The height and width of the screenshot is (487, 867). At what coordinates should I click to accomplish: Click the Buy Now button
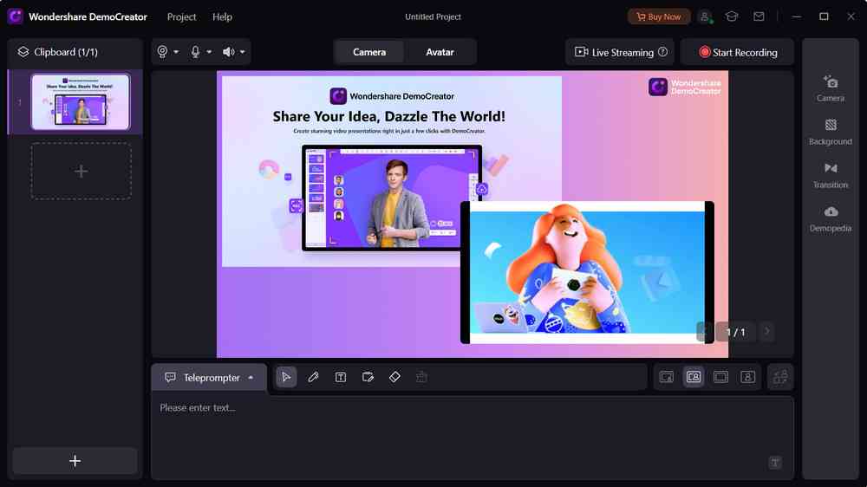click(659, 16)
